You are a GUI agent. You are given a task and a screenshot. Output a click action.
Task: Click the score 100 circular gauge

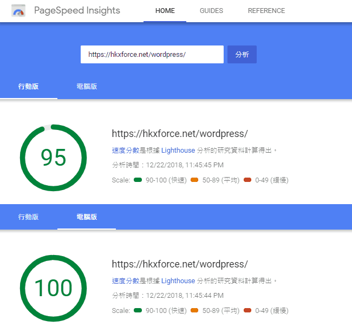pos(54,288)
